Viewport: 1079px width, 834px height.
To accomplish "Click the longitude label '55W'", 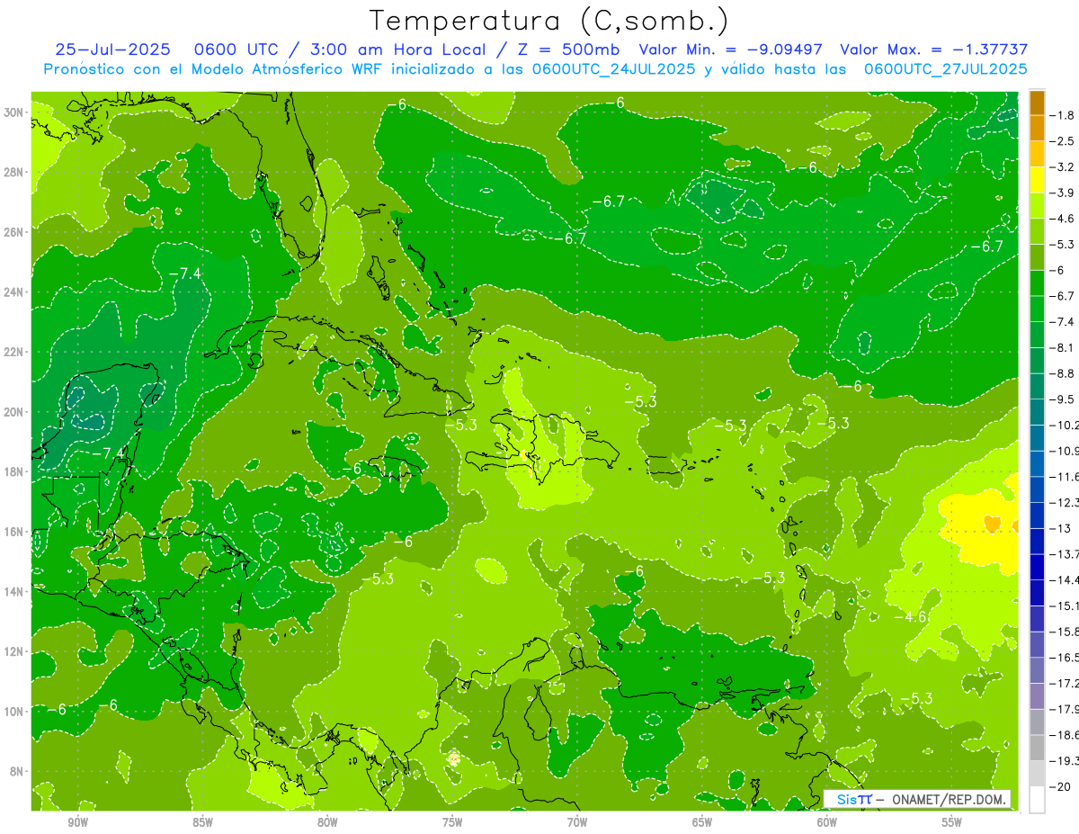I will pos(952,822).
